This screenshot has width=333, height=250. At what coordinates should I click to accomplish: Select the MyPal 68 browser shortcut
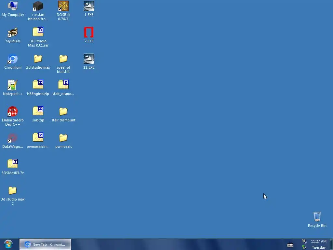pyautogui.click(x=13, y=35)
